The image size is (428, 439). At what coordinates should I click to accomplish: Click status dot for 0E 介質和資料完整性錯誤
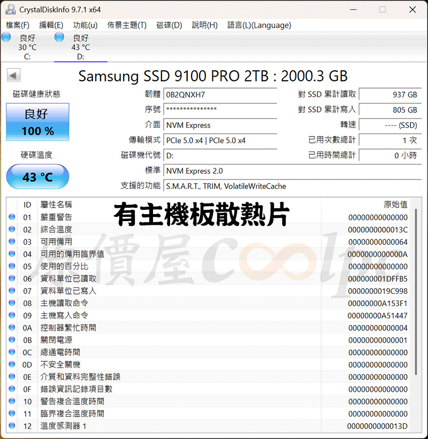point(12,376)
